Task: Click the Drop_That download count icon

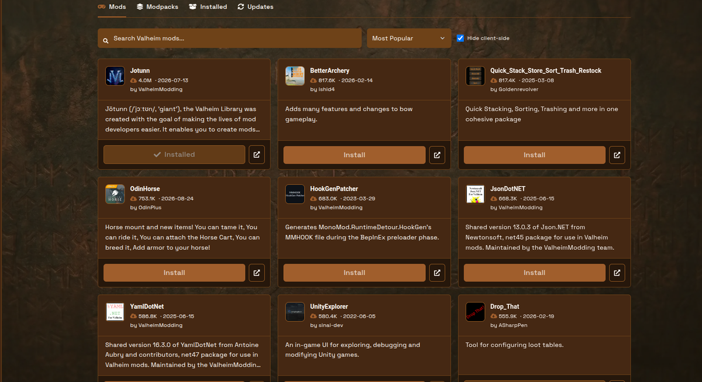Action: tap(494, 316)
